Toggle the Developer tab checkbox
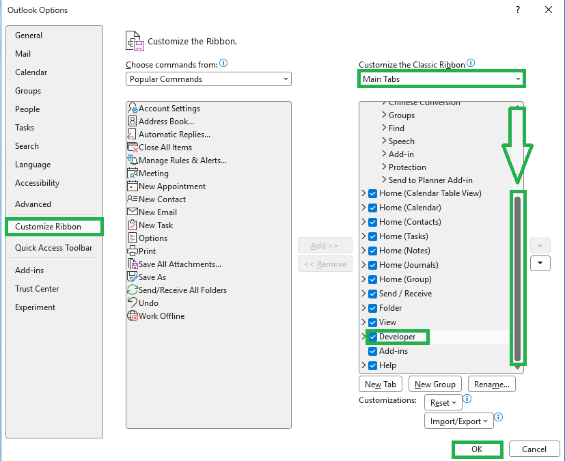565x461 pixels. [373, 337]
